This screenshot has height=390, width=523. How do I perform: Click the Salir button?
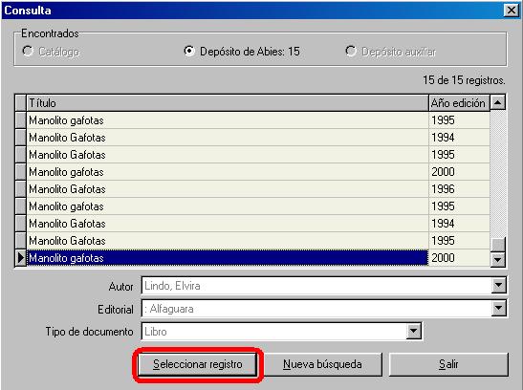pos(448,364)
